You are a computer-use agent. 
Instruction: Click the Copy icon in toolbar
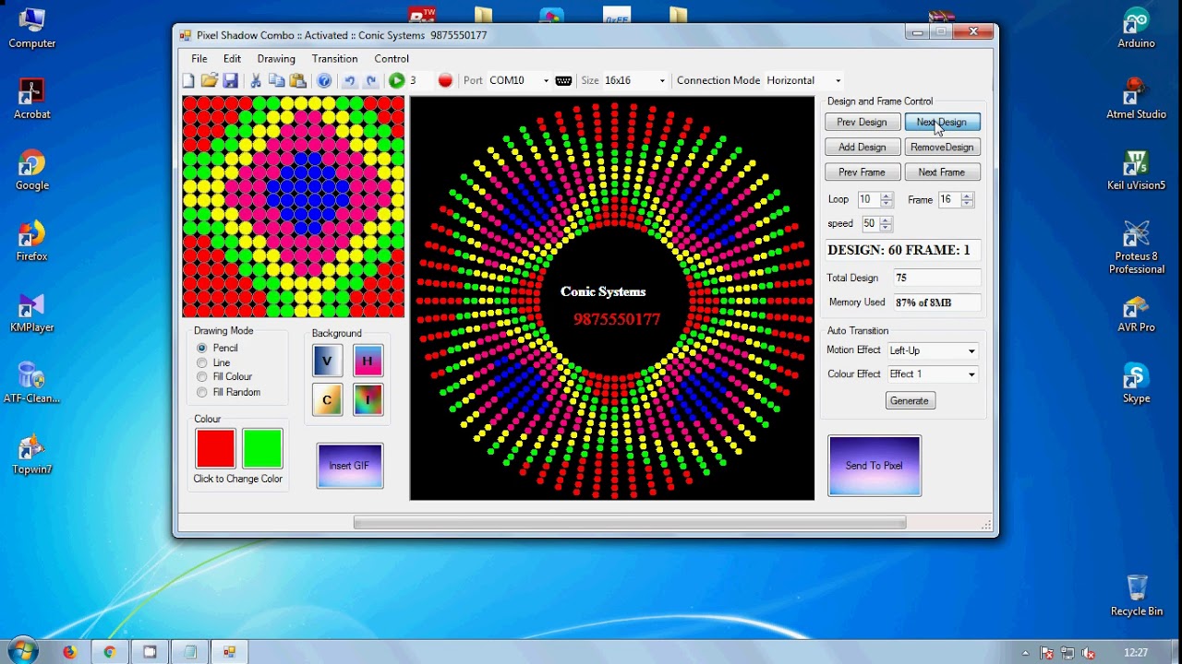click(276, 81)
